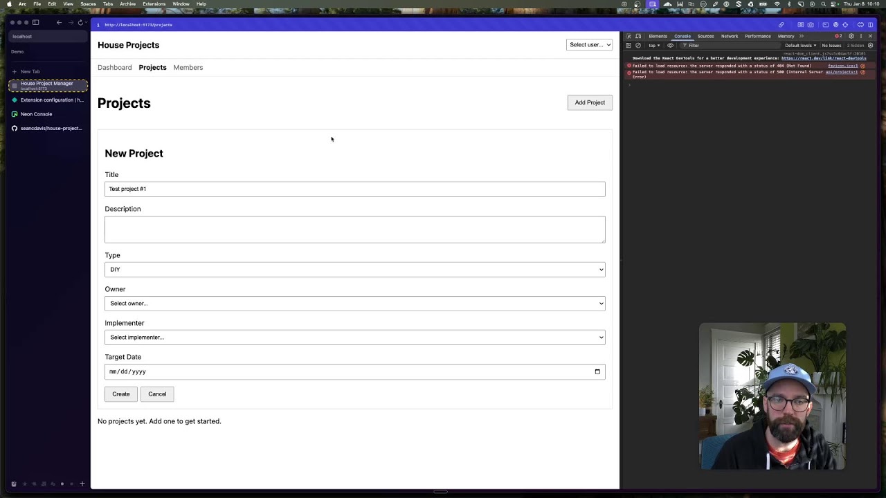The width and height of the screenshot is (886, 498).
Task: Open the Select owner dropdown
Action: 355,304
